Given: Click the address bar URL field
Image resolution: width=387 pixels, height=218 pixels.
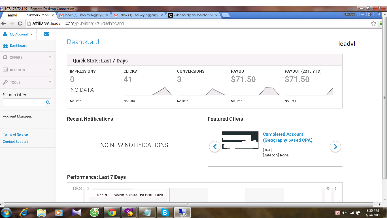Looking at the screenshot, I should click(201, 24).
